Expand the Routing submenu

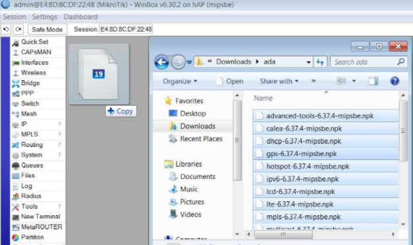tap(60, 145)
